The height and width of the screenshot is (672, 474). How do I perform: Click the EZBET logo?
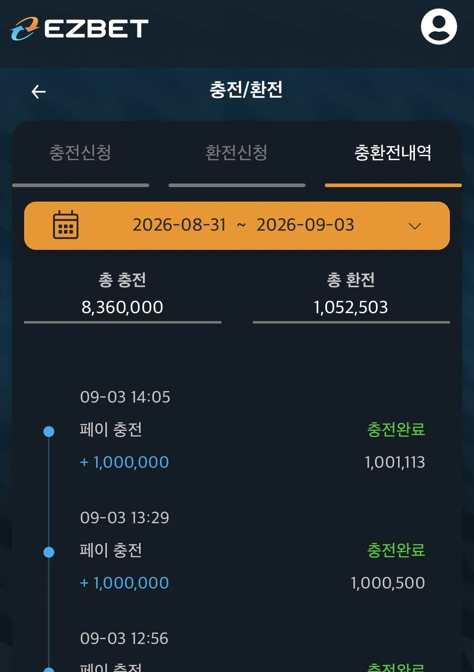79,29
